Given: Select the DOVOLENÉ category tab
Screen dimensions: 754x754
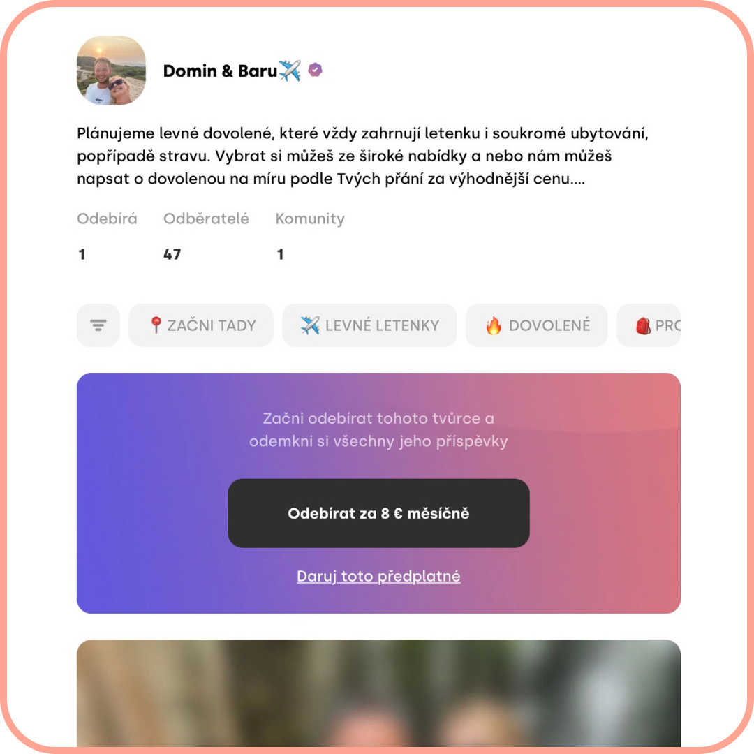Looking at the screenshot, I should tap(537, 325).
